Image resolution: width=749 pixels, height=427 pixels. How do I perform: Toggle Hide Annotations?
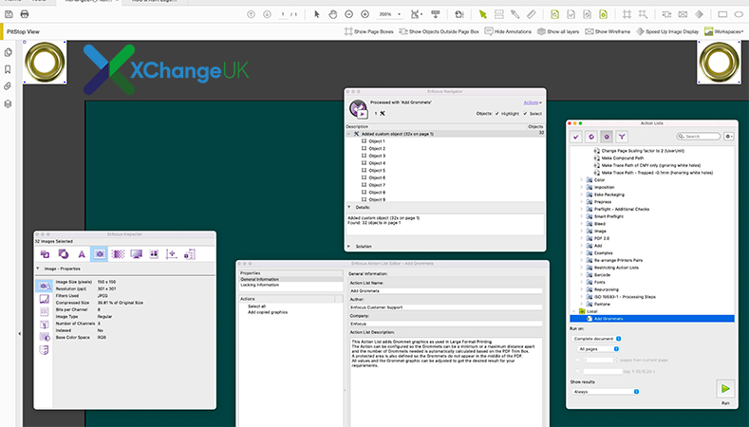coord(508,31)
